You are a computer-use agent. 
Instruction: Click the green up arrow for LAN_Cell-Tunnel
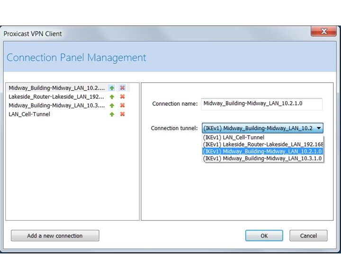click(112, 114)
